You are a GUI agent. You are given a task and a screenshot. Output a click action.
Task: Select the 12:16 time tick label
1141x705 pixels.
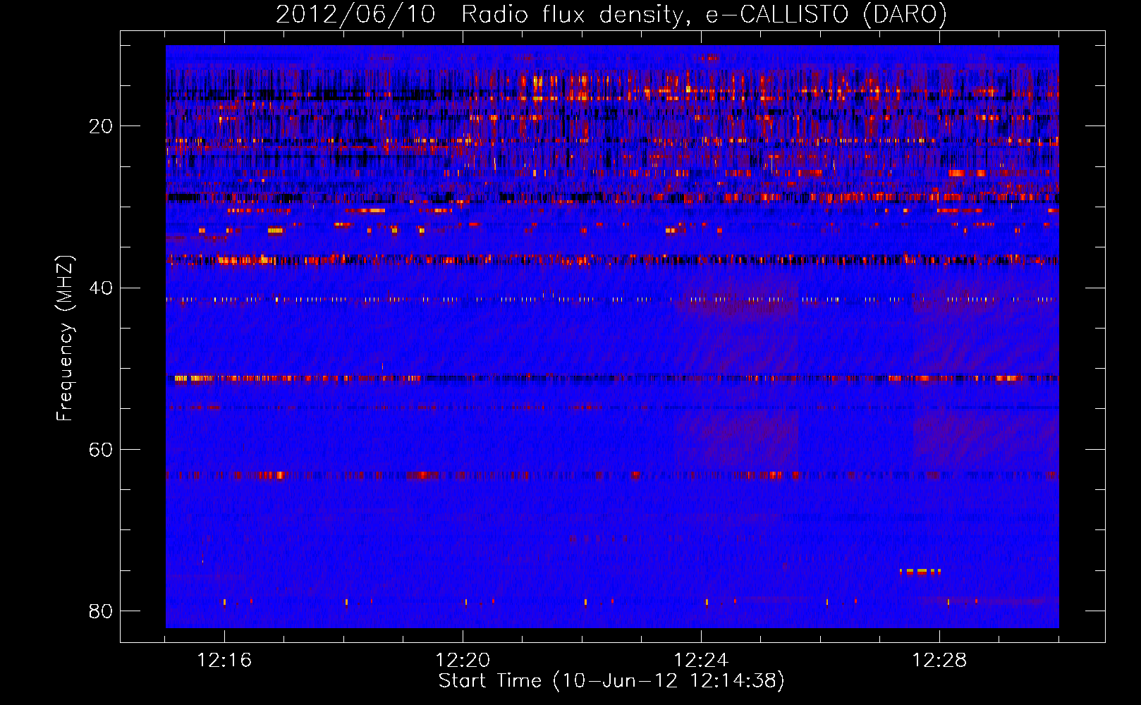tap(224, 661)
